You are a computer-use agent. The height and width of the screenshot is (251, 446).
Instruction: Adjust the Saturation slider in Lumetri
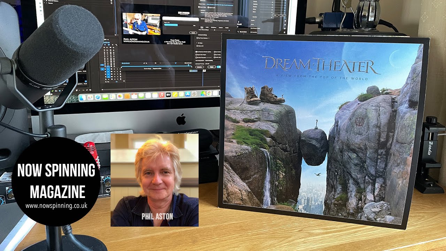271,17
